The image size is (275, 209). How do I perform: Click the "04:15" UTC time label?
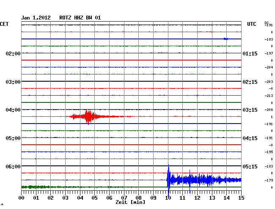click(250, 138)
